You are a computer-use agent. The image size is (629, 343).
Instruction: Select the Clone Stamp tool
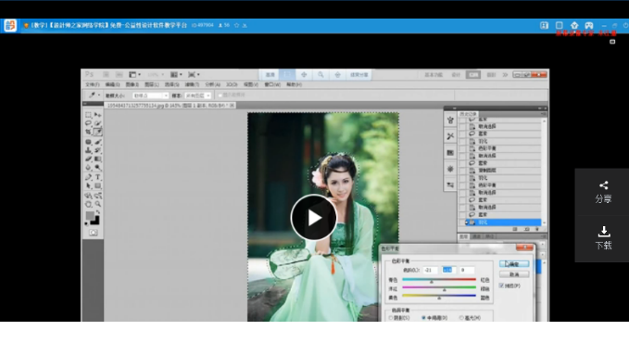point(88,150)
